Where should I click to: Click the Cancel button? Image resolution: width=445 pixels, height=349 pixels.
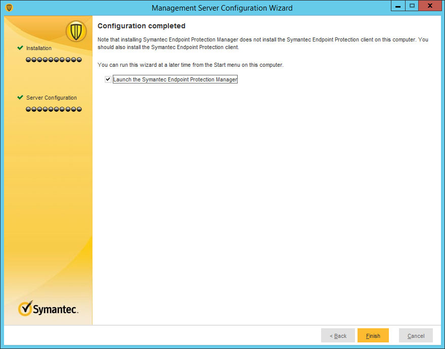click(416, 336)
